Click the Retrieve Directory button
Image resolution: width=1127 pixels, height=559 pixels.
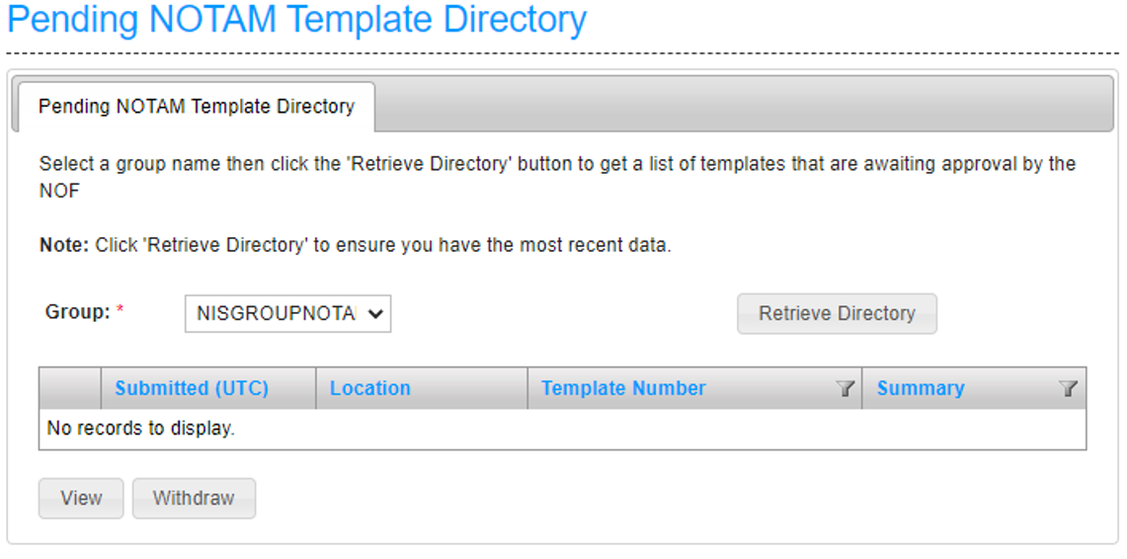[x=837, y=314]
